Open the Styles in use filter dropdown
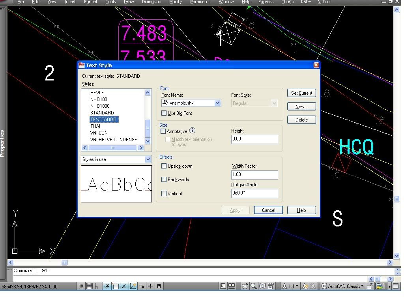This screenshot has height=303, width=404. point(148,159)
